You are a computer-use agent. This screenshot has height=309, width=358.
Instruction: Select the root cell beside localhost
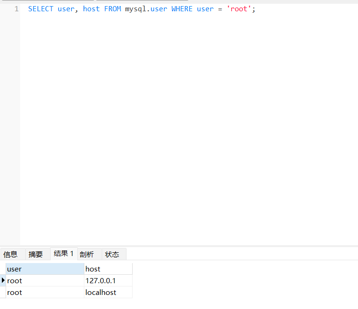pyautogui.click(x=45, y=292)
